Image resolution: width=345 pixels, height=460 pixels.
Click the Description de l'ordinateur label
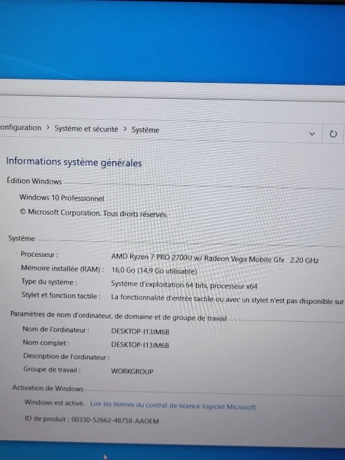(66, 356)
